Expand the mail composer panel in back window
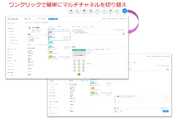This screenshot has width=178, height=119. (x=166, y=96)
